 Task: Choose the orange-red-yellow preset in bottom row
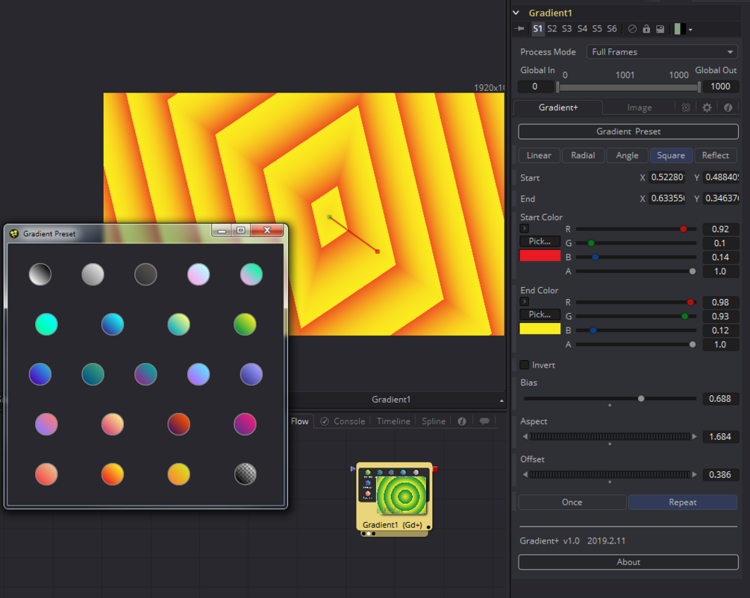(x=113, y=473)
